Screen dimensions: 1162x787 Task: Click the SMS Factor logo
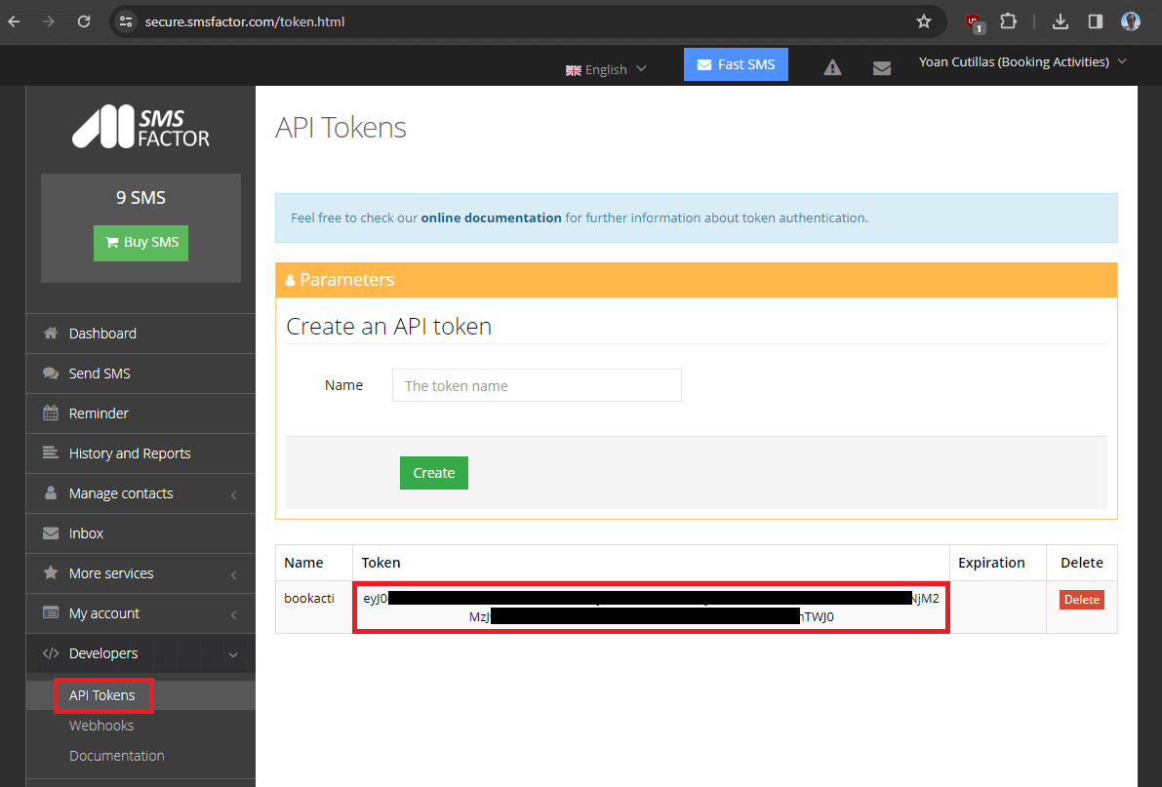tap(140, 127)
